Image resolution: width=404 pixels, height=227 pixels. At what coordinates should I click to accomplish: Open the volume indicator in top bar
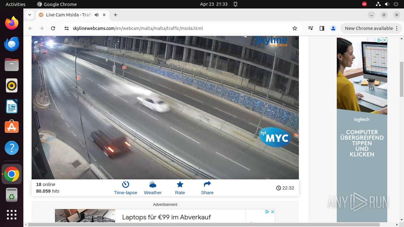[x=387, y=4]
